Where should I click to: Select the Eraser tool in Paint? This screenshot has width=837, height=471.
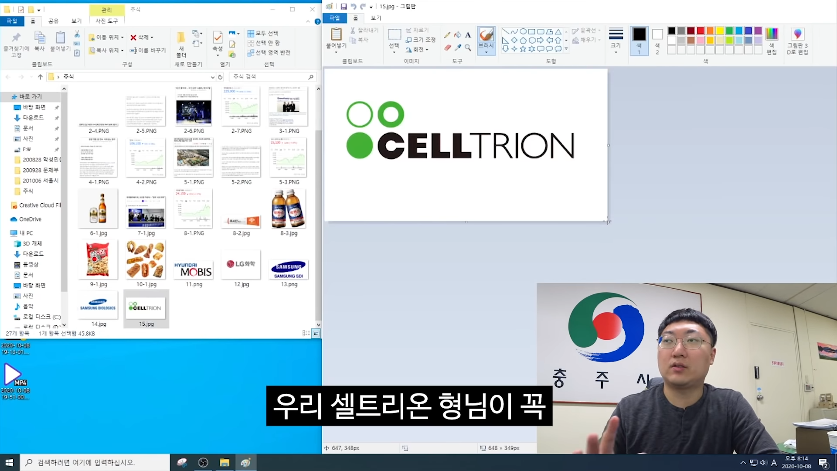pos(447,48)
